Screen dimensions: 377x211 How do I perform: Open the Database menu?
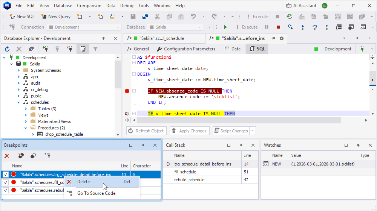[x=63, y=6]
